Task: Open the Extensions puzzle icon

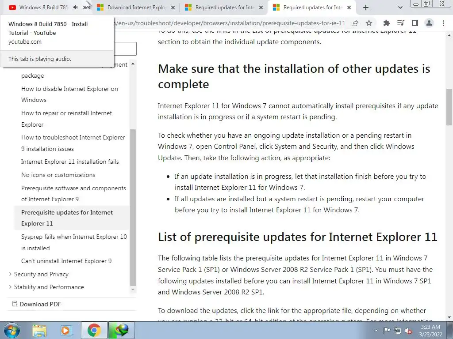Action: tap(386, 23)
